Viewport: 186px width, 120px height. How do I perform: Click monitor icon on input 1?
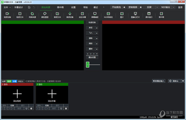click(x=26, y=109)
